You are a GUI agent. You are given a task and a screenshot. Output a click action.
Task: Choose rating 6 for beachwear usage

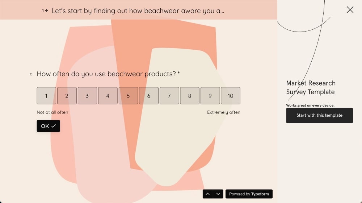(x=148, y=96)
